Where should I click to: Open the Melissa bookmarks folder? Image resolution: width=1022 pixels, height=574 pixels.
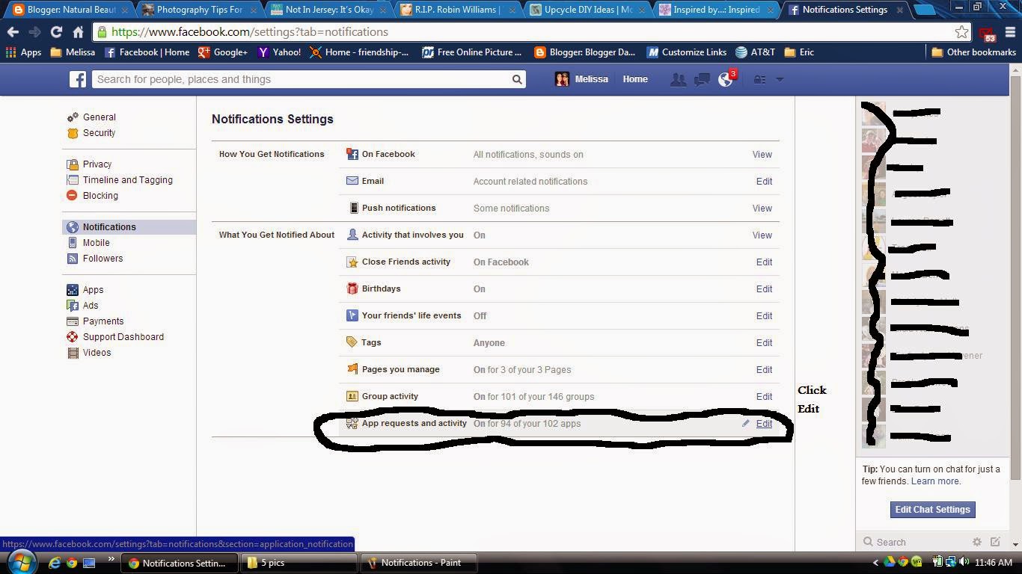pos(73,52)
